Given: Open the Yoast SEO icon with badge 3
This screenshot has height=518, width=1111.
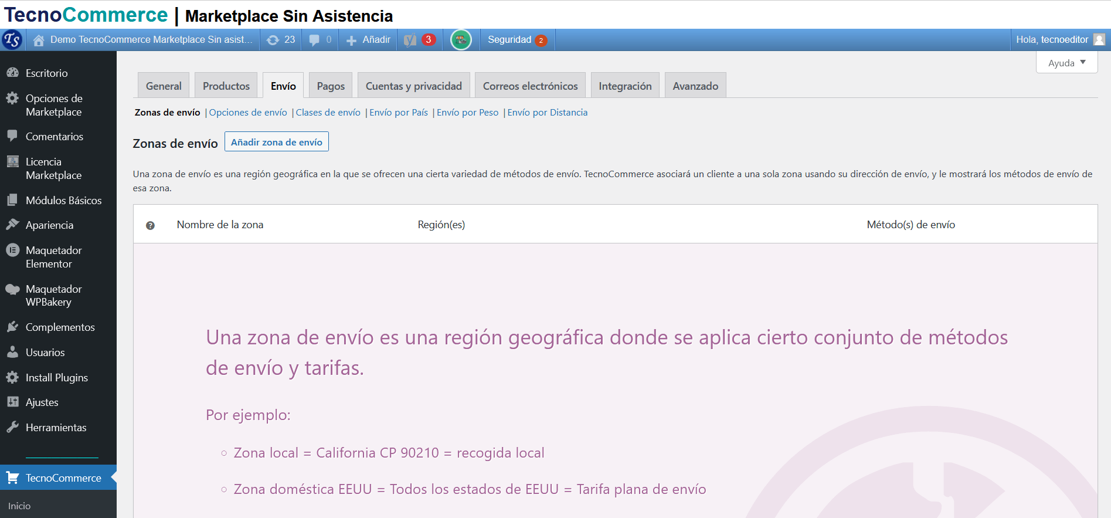Looking at the screenshot, I should tap(410, 40).
